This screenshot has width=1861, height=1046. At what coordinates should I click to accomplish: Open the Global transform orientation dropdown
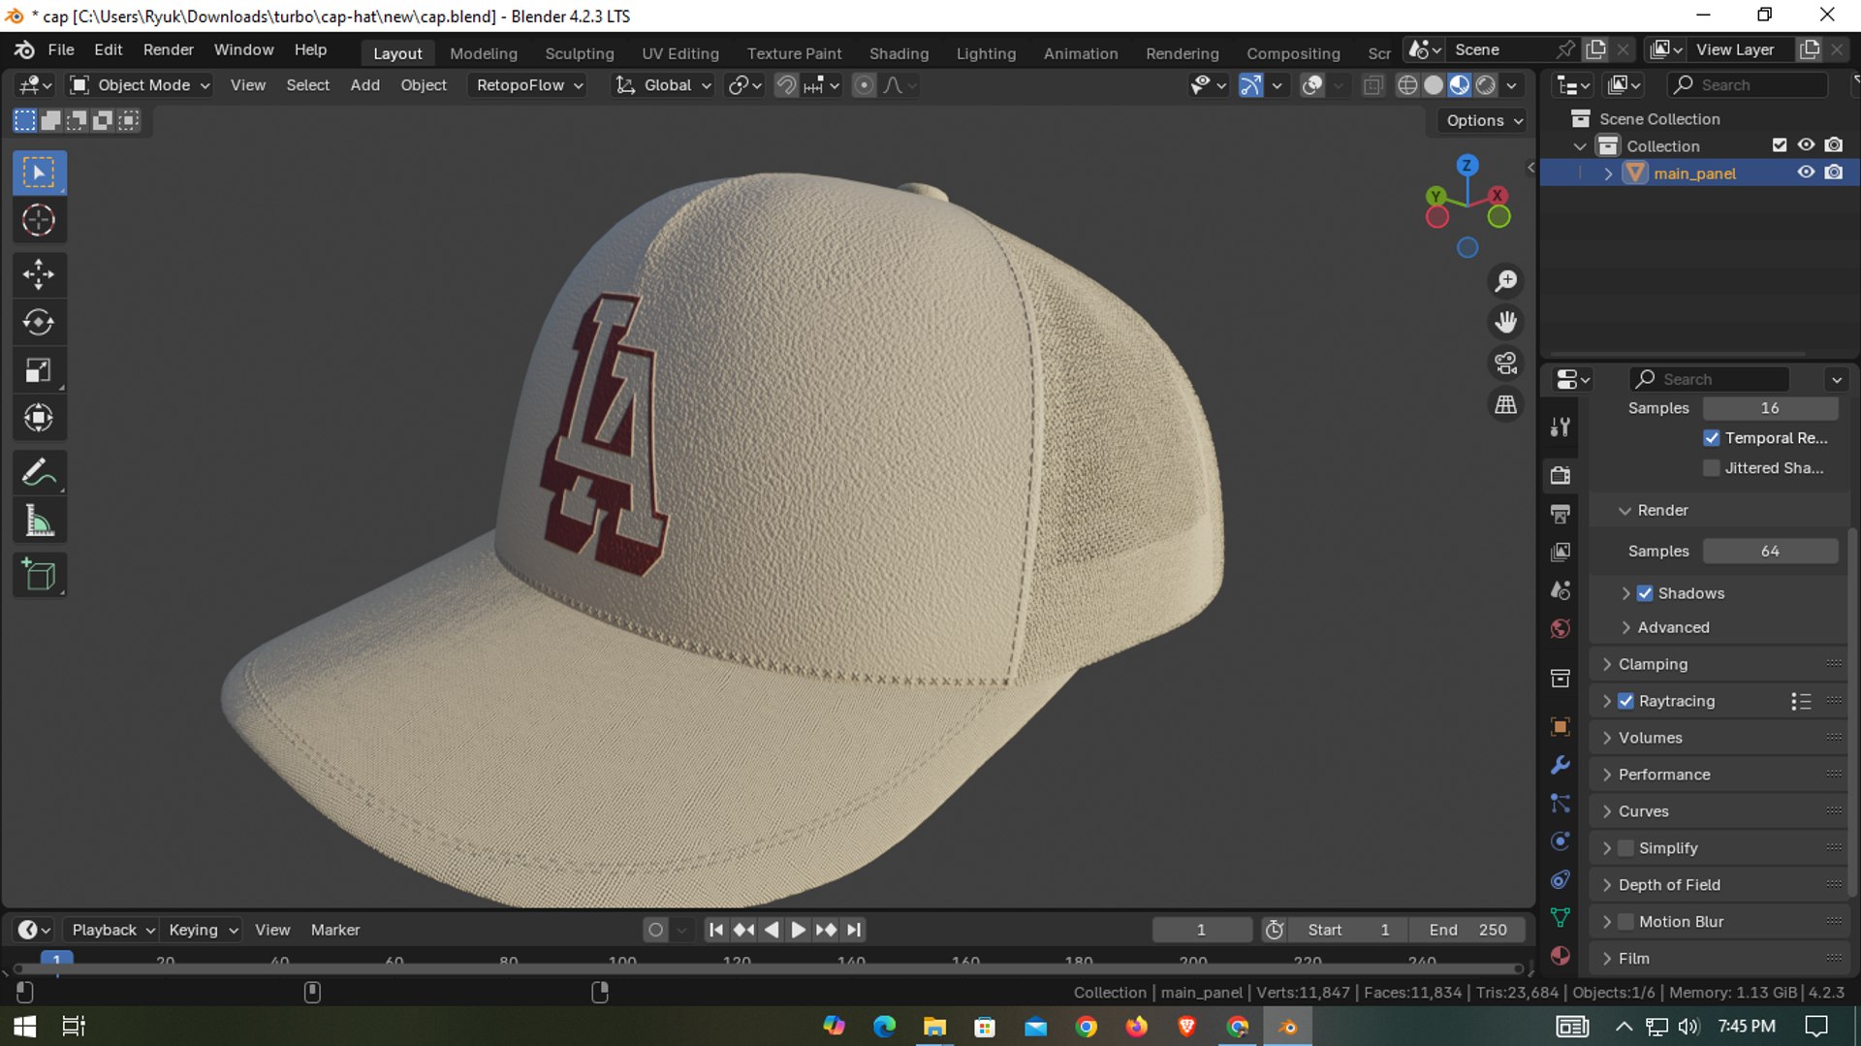[x=664, y=85]
